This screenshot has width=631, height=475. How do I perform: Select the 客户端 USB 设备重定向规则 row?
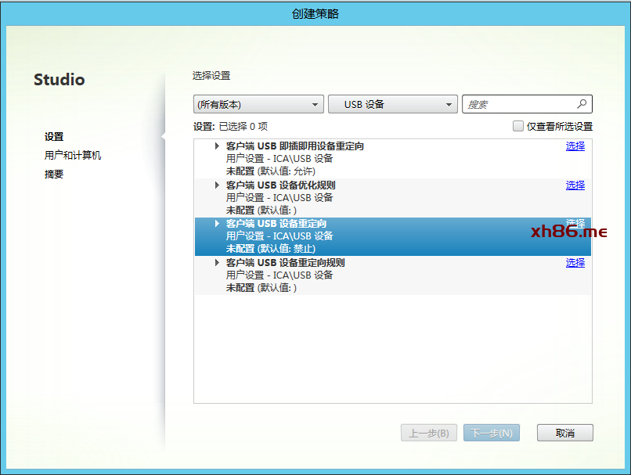click(391, 275)
